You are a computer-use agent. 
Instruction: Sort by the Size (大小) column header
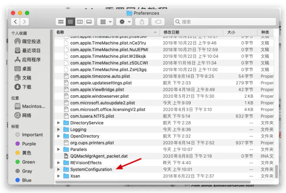240,32
